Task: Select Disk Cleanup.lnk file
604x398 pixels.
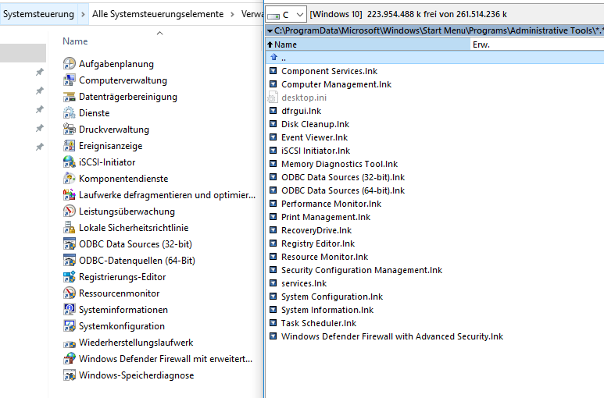Action: point(315,124)
